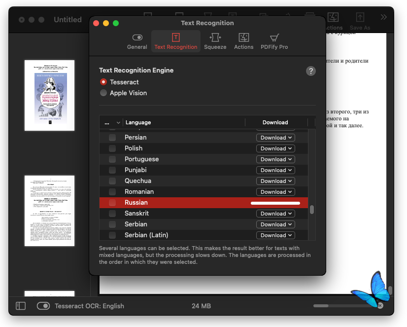Switch to the Squeeze tab

215,41
